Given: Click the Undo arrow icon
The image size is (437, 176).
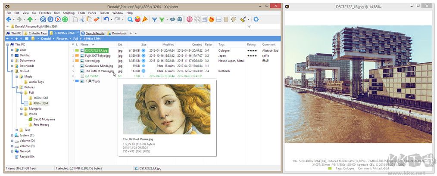Looking at the screenshot, I should tap(106, 19).
